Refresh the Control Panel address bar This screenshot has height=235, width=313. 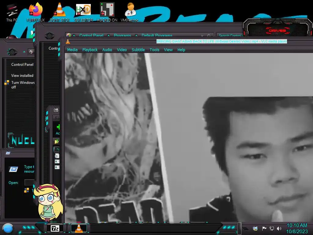tap(209, 35)
